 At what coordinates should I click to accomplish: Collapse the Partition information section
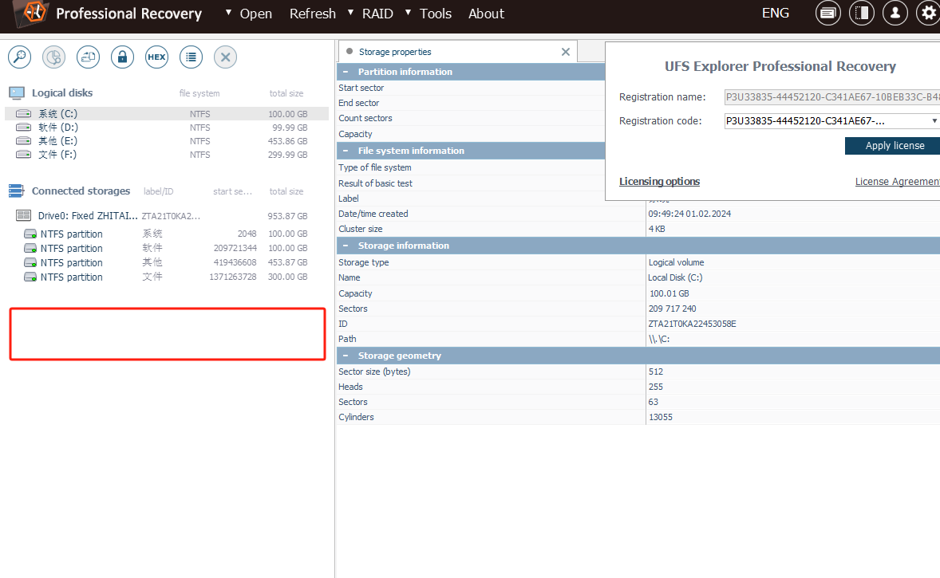[x=346, y=72]
